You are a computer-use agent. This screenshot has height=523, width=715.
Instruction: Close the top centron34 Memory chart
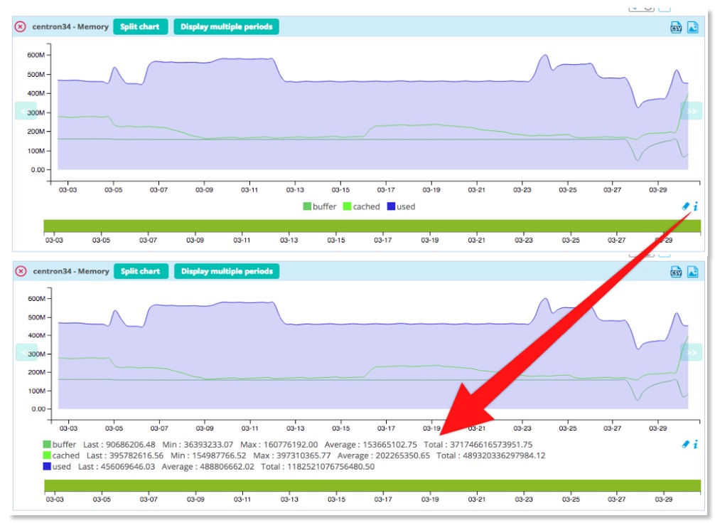pos(21,27)
